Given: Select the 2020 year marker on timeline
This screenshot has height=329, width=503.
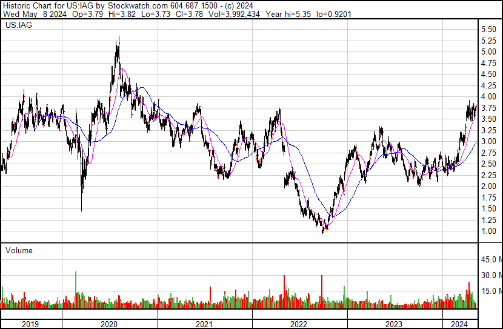Looking at the screenshot, I should (x=109, y=324).
